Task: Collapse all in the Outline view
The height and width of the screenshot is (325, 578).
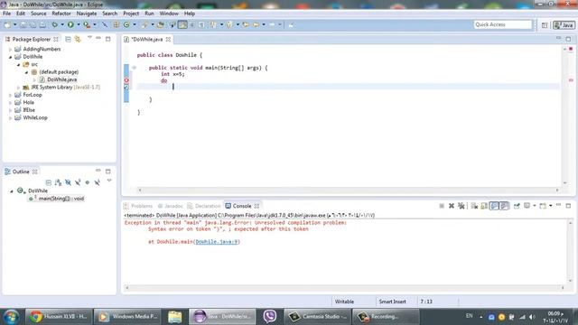Action: pyautogui.click(x=48, y=182)
